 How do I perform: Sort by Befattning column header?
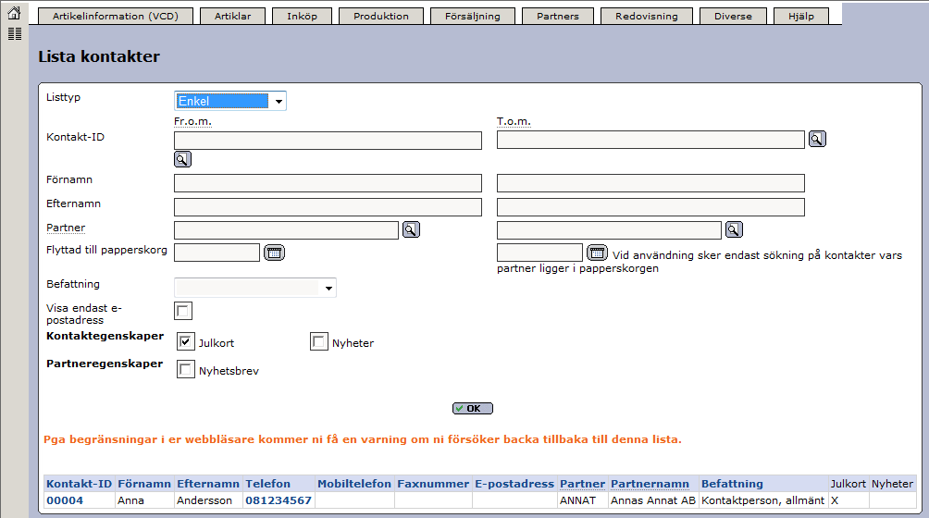pos(732,484)
